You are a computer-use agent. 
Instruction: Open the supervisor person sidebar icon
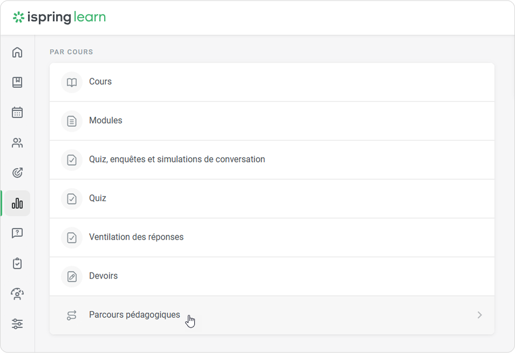tap(17, 294)
